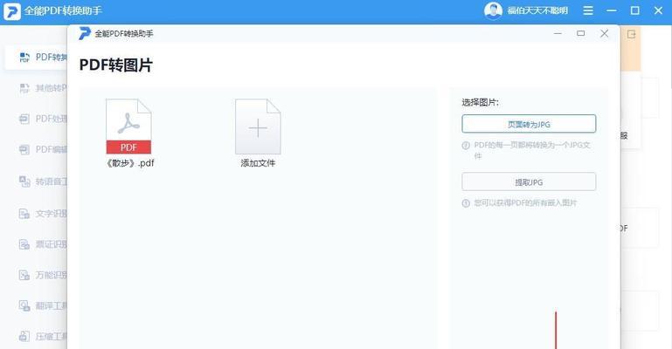Click the 选择图片: label
The image size is (672, 349).
(x=480, y=102)
